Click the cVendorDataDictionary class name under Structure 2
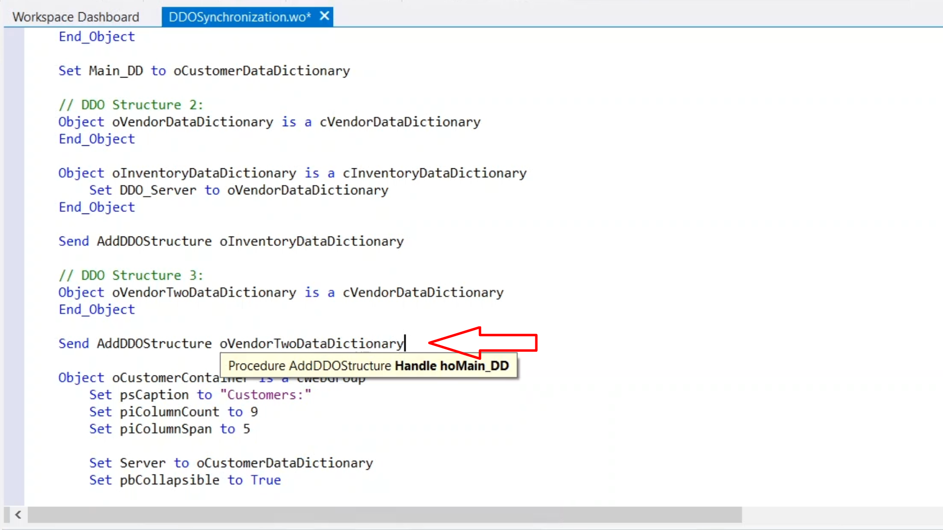Screen dimensions: 943x530 400,122
